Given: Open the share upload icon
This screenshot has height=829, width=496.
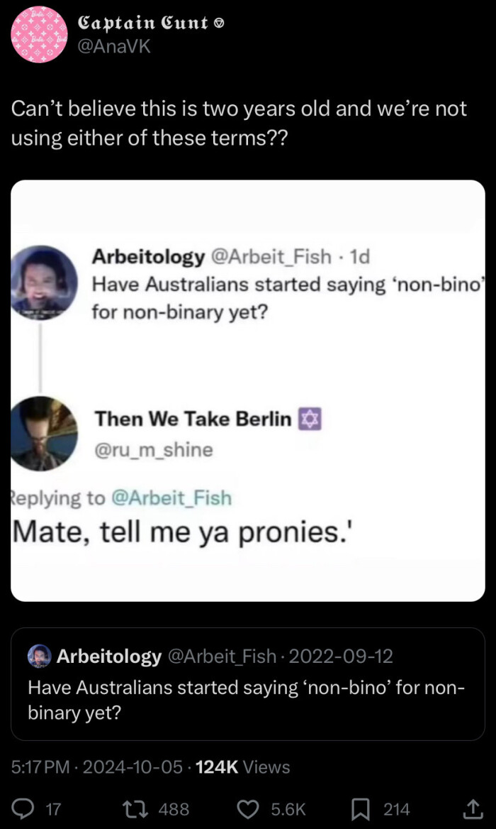Looking at the screenshot, I should click(470, 808).
